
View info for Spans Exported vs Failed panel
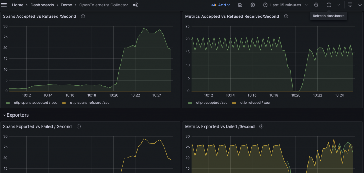[79, 126]
